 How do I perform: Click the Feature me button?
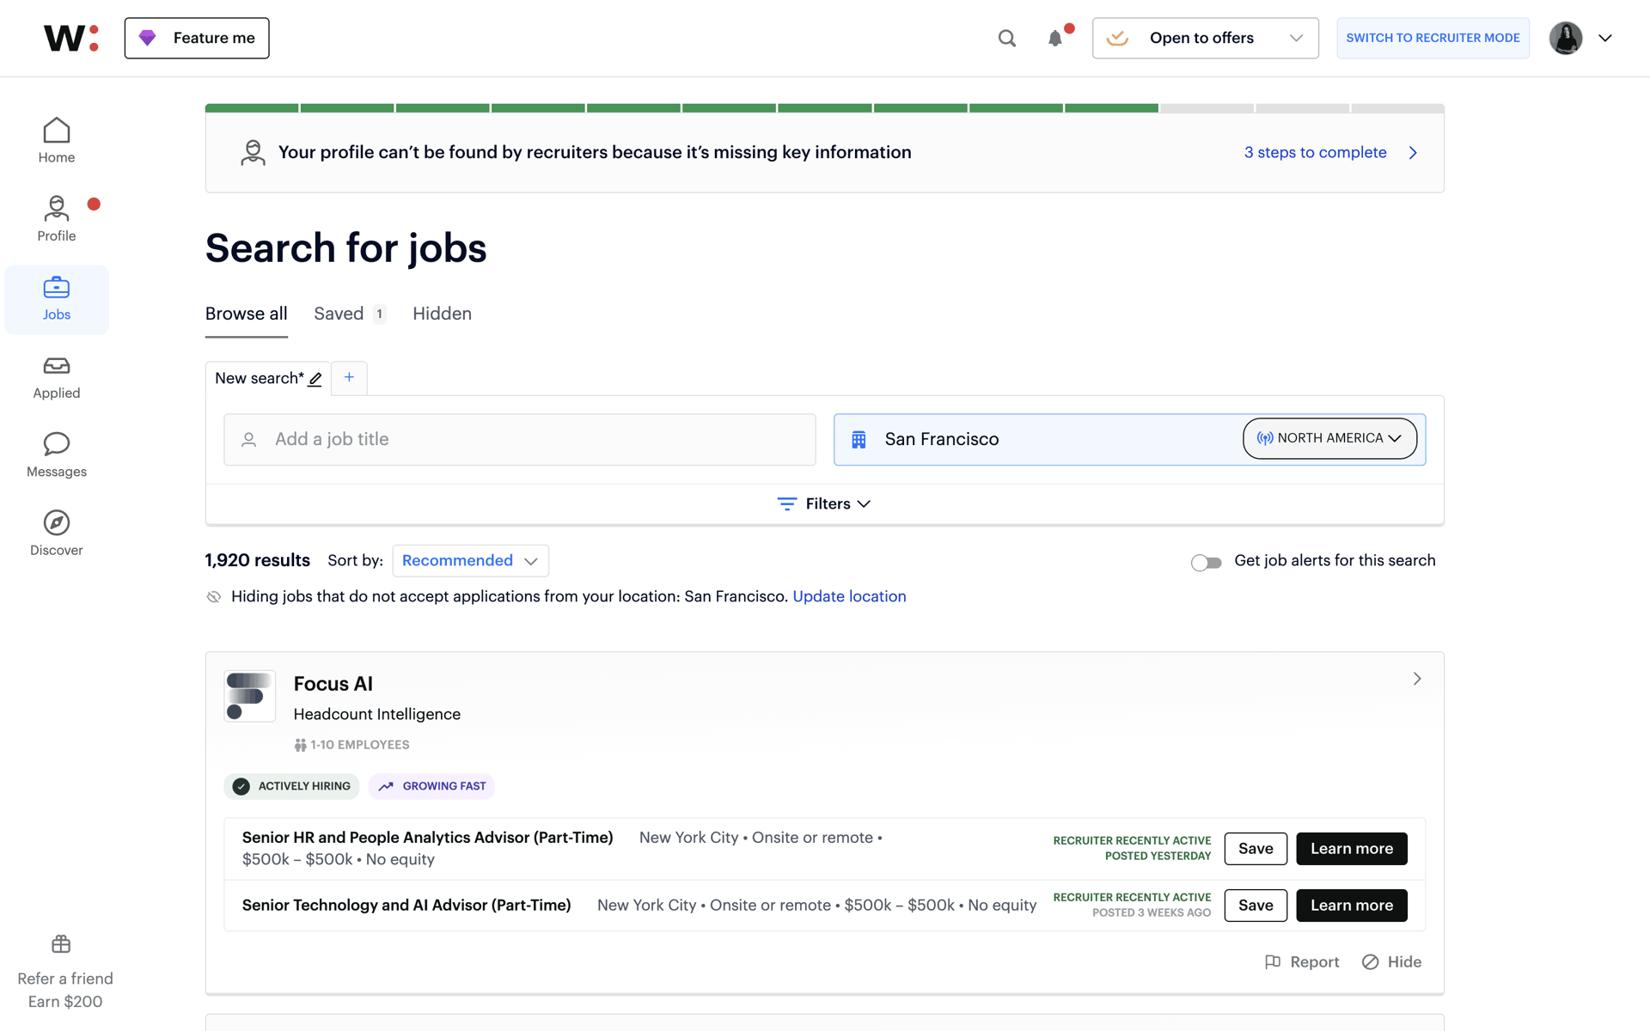click(x=197, y=38)
